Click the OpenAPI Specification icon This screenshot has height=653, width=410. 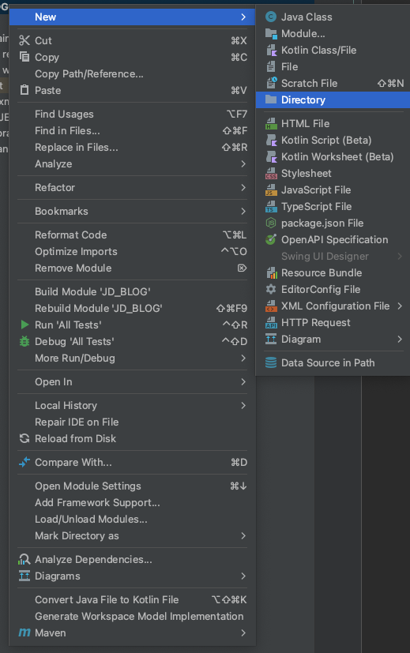pyautogui.click(x=271, y=239)
